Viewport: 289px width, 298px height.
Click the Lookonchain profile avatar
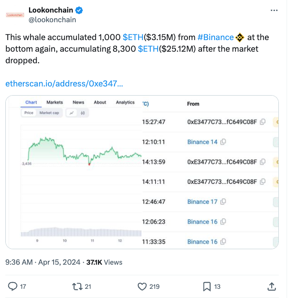click(x=15, y=15)
